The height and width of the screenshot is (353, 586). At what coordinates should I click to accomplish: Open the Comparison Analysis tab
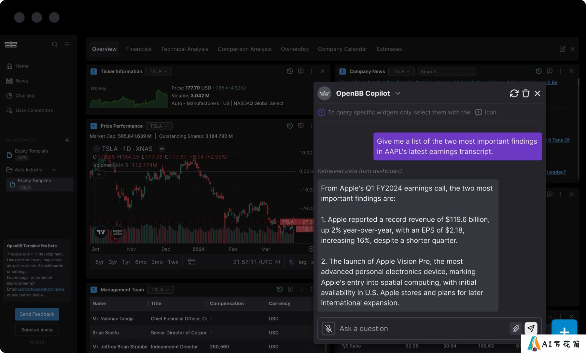[244, 49]
